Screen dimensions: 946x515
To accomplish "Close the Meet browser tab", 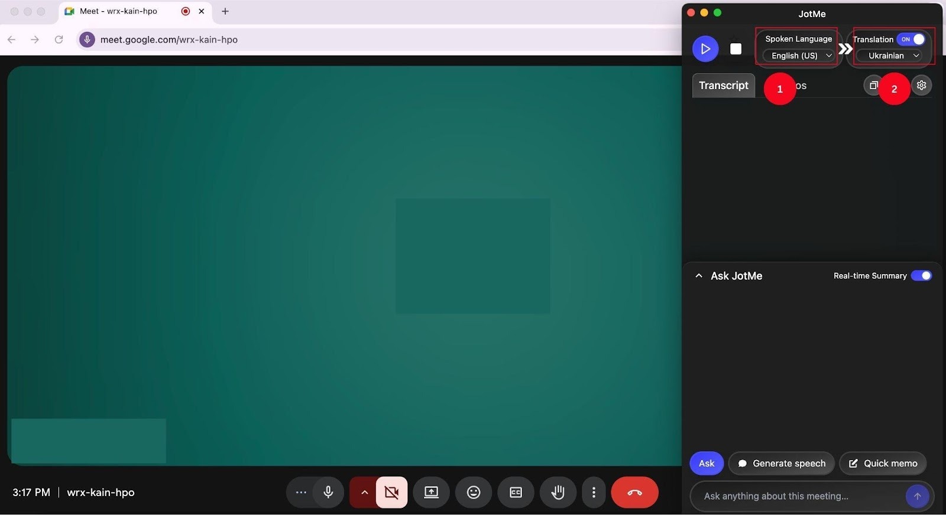I will click(202, 11).
